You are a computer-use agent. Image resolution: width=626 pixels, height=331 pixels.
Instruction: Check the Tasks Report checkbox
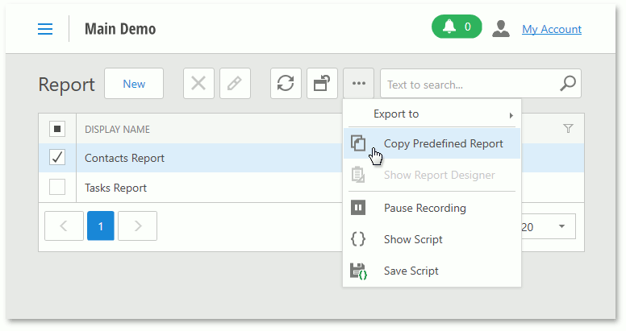click(58, 188)
